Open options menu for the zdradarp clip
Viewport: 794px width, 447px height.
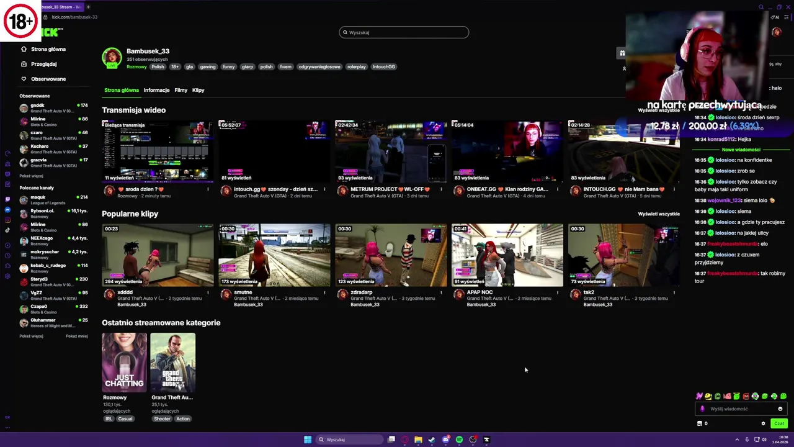tap(441, 292)
